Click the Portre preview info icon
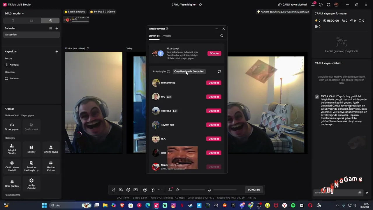 click(88, 48)
